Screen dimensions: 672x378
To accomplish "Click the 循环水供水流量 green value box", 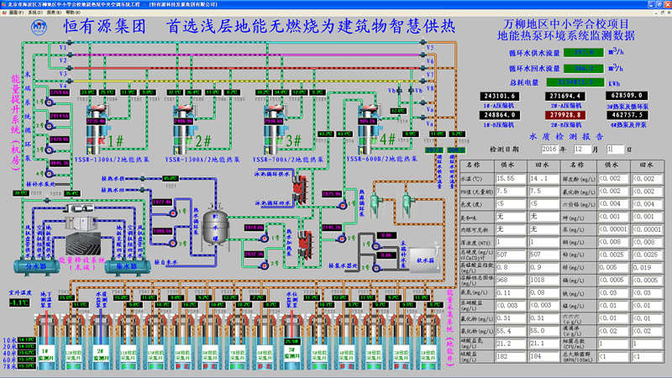I will coord(584,52).
